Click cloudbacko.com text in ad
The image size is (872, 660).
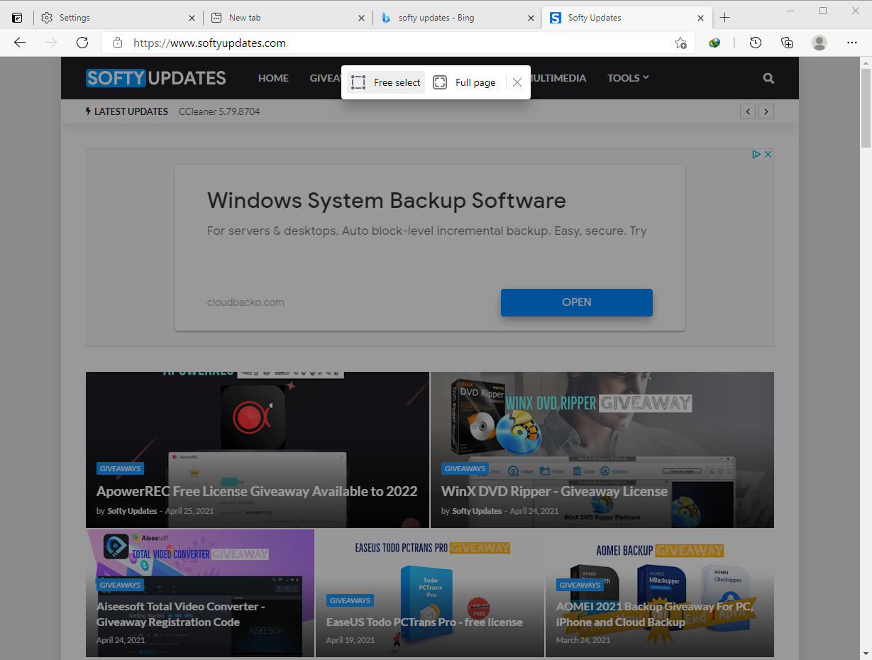pyautogui.click(x=245, y=302)
